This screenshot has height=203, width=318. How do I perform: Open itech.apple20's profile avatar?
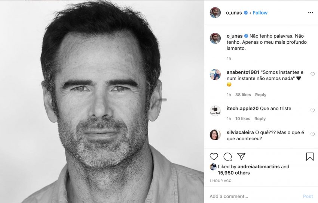coord(215,110)
